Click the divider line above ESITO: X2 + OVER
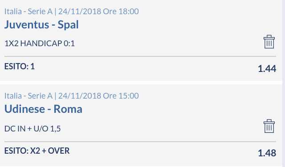 pyautogui.click(x=140, y=142)
